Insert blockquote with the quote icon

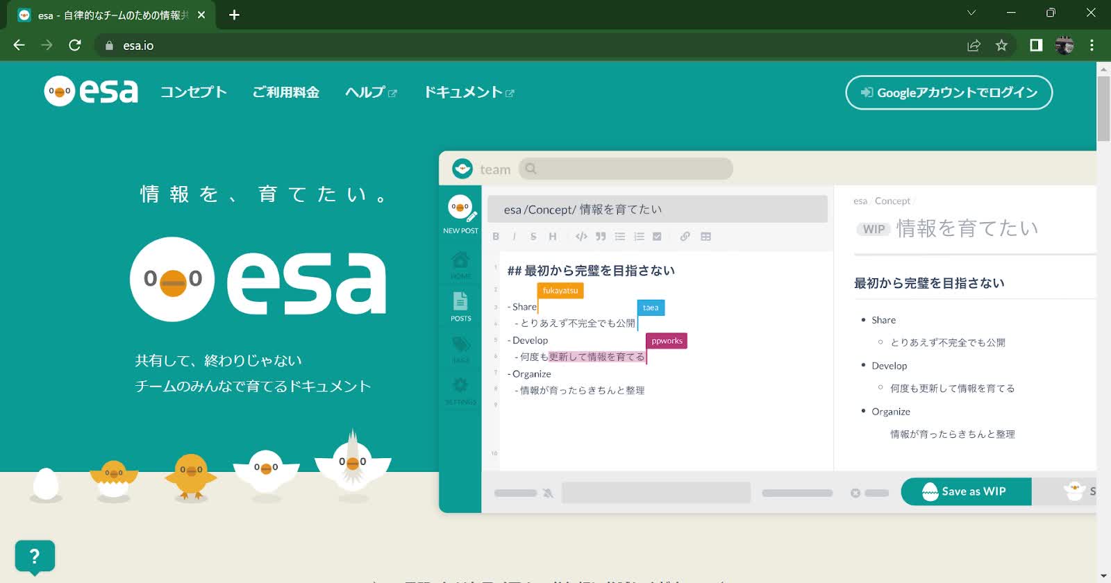tap(601, 237)
